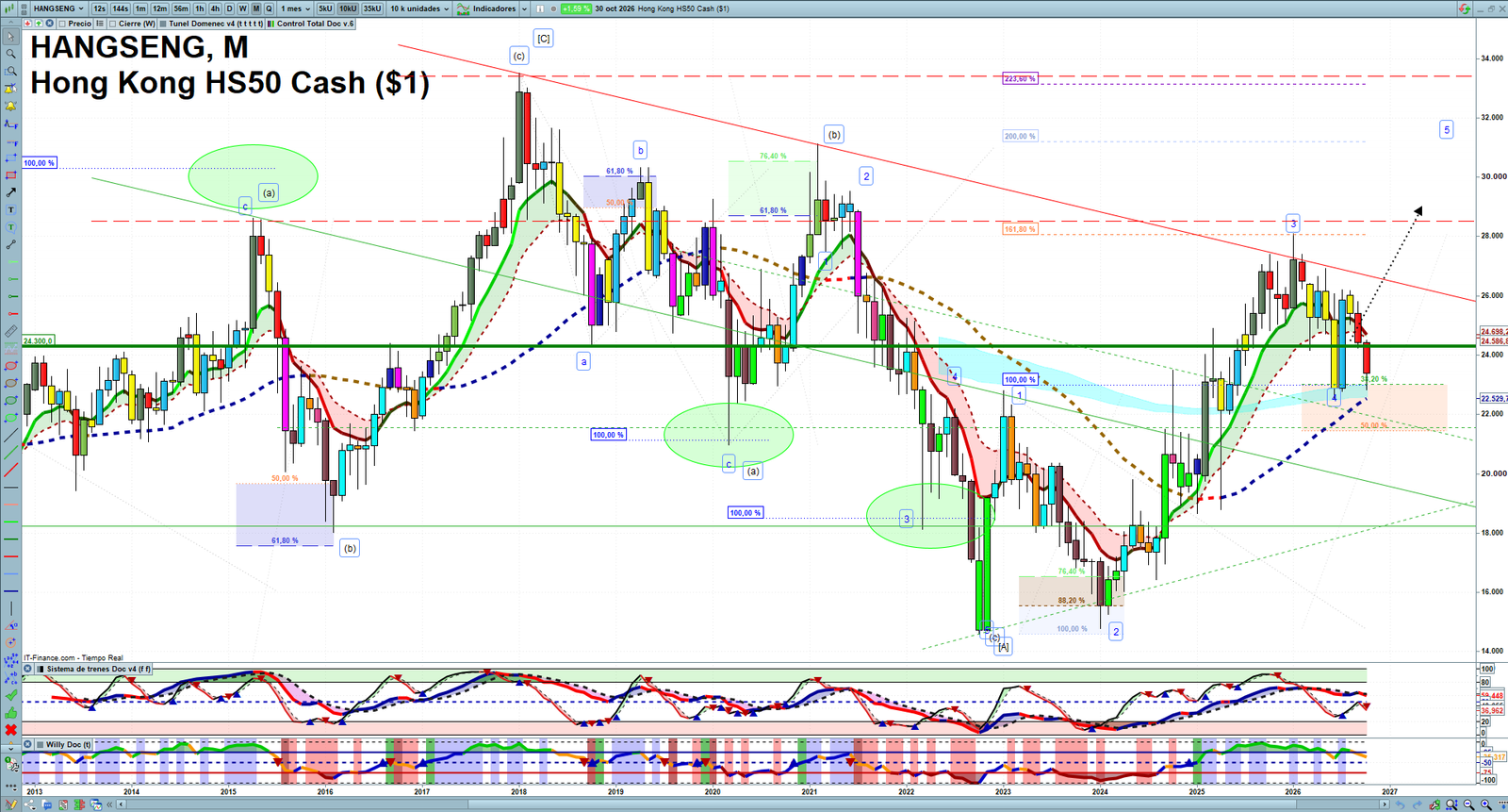The height and width of the screenshot is (812, 1508).
Task: Select the area zoom tool
Action: tap(10, 71)
